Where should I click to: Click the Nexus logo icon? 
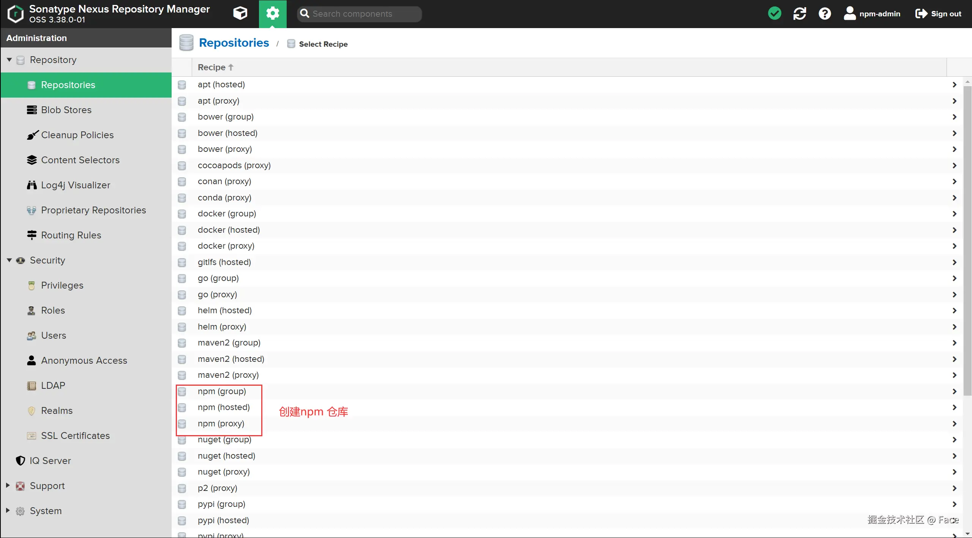[x=16, y=14]
